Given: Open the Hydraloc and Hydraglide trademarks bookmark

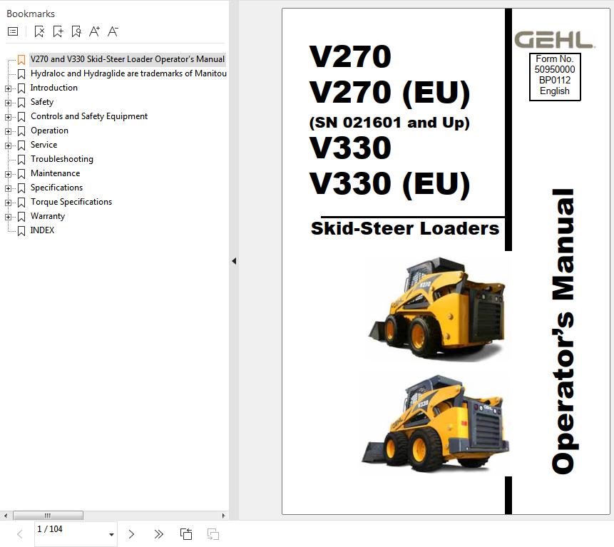Looking at the screenshot, I should point(128,73).
